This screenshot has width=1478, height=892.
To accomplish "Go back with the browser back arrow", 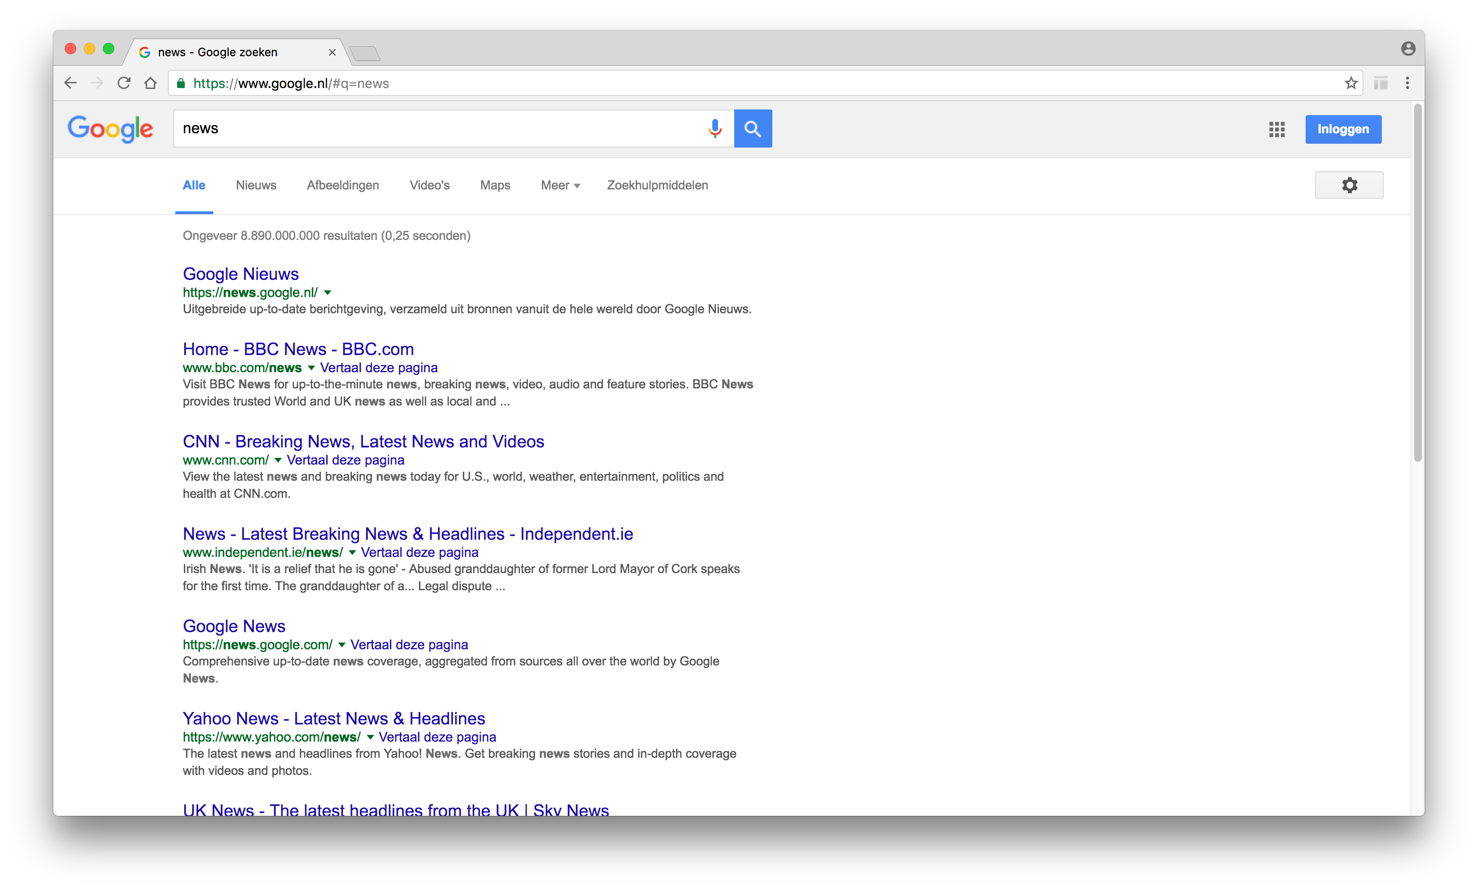I will tap(71, 83).
